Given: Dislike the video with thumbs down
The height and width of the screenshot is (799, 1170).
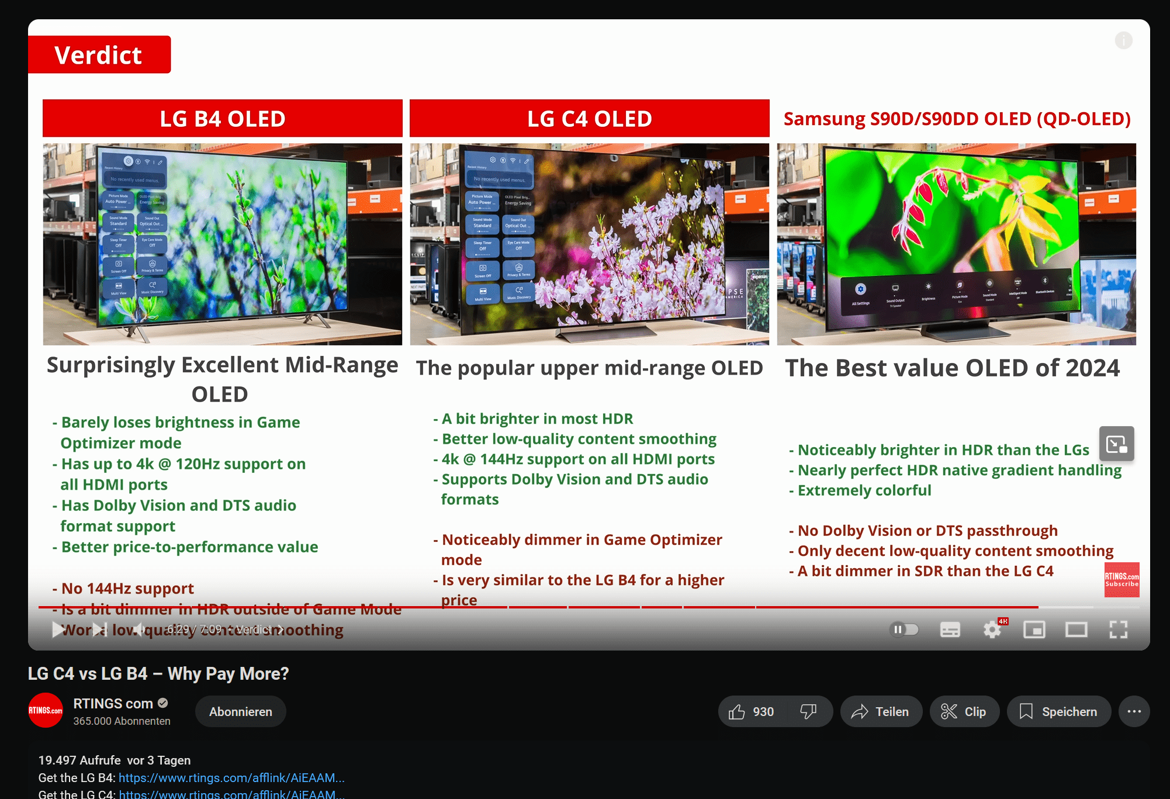Looking at the screenshot, I should [x=809, y=711].
